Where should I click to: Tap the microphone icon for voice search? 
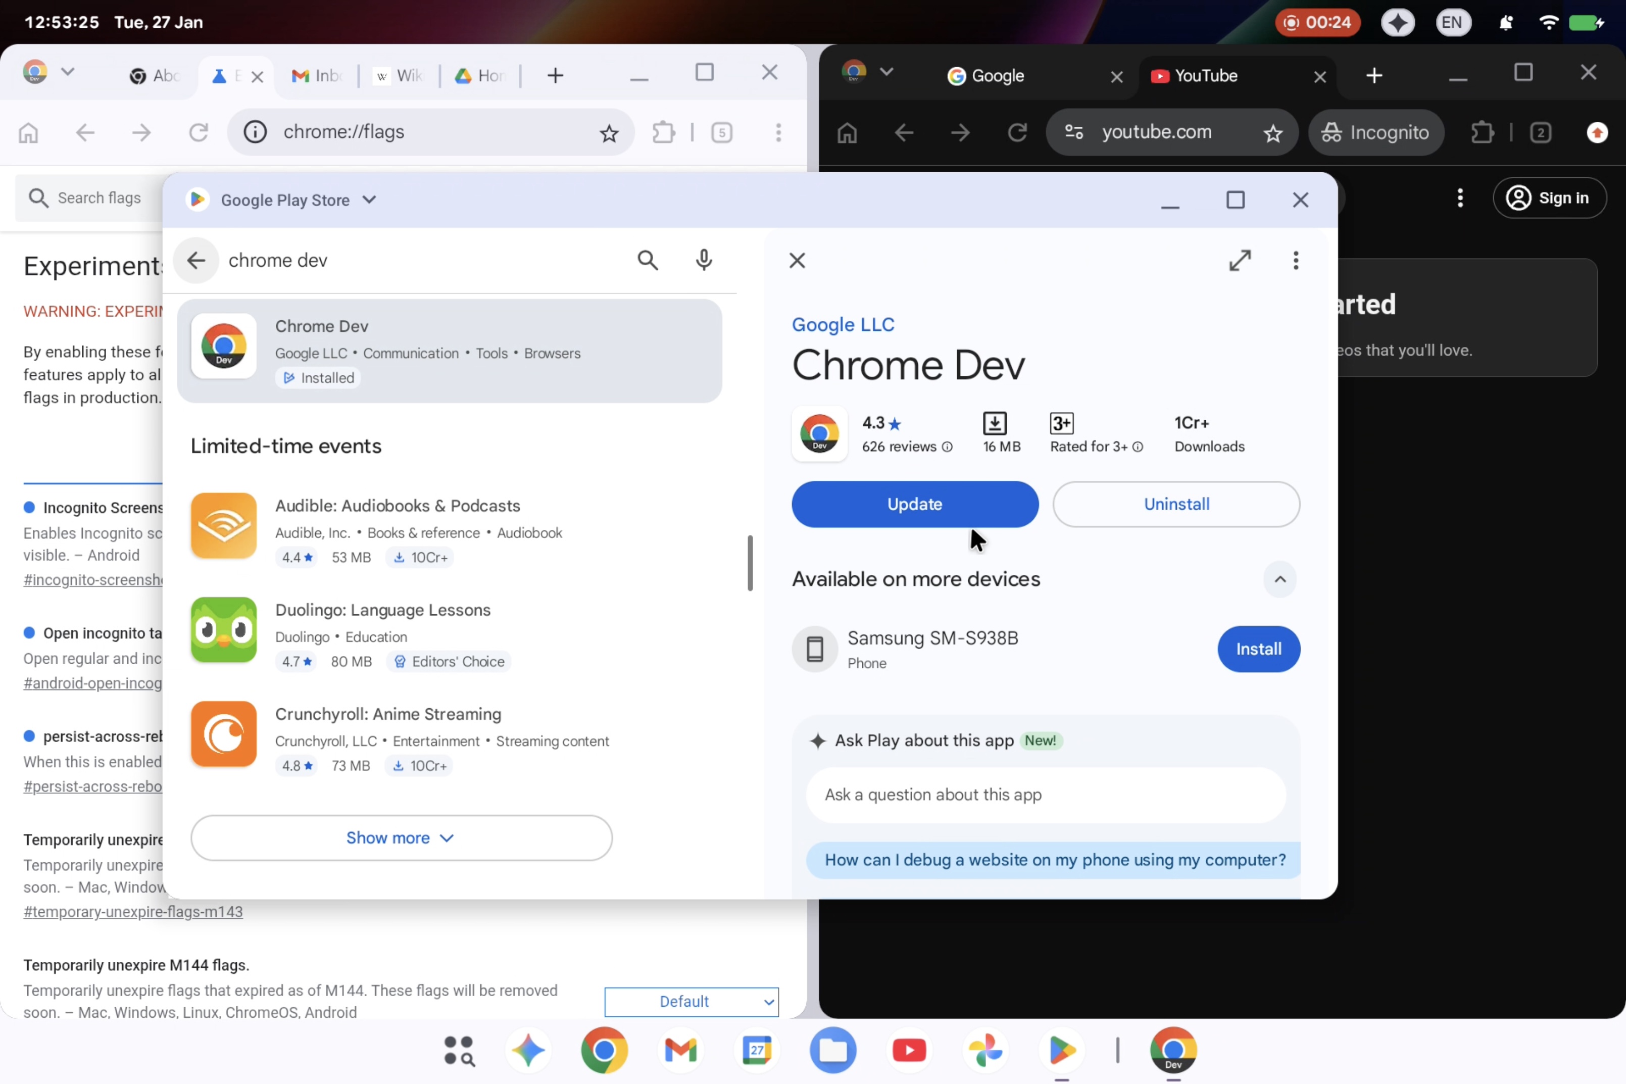point(704,260)
